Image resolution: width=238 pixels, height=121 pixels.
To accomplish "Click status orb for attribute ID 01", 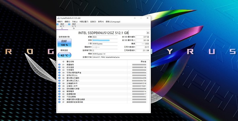I will 59,65.
